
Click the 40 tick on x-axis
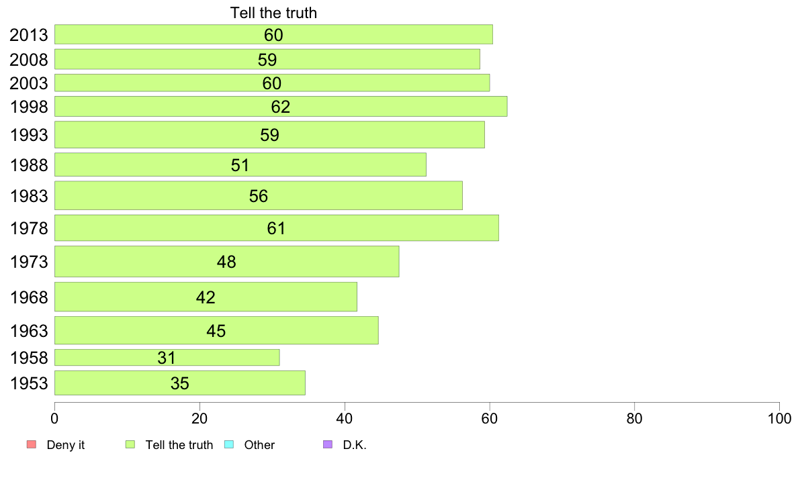coord(345,419)
